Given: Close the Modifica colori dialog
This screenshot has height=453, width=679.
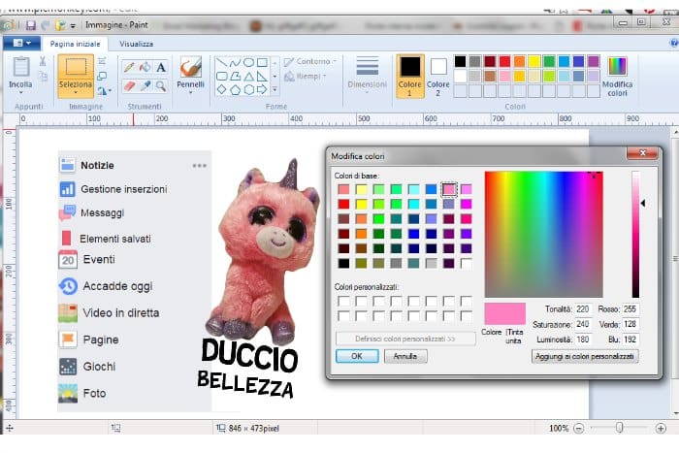Looking at the screenshot, I should pyautogui.click(x=642, y=153).
